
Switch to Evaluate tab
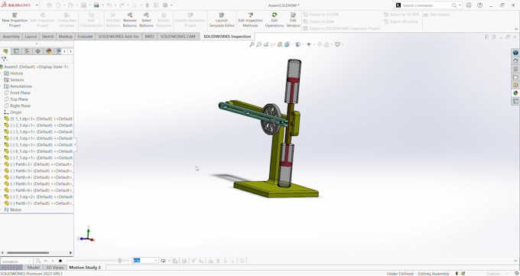85,37
